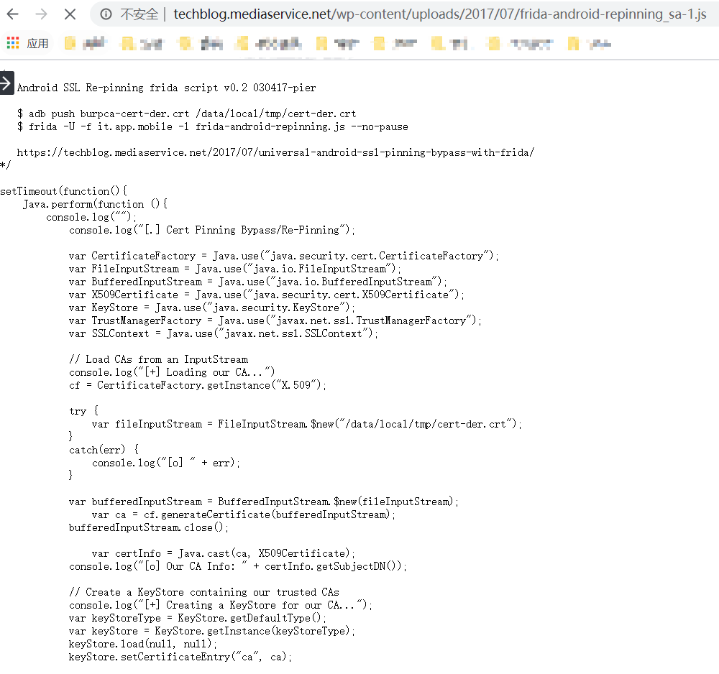Click the 'cf = CertificateFactory.getInstance' line
Image resolution: width=719 pixels, height=674 pixels.
coord(198,385)
